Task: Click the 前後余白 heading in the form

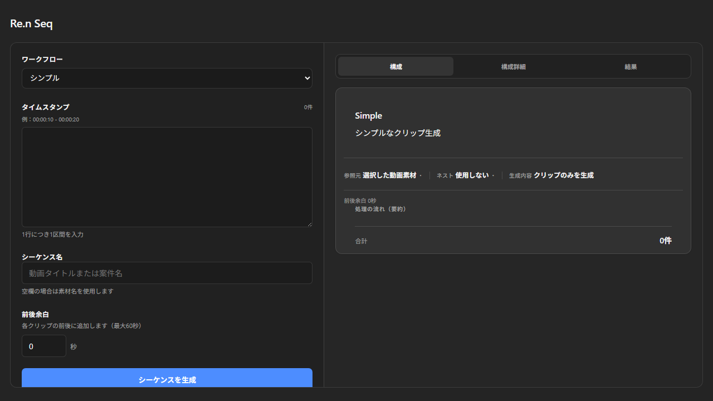Action: point(35,314)
